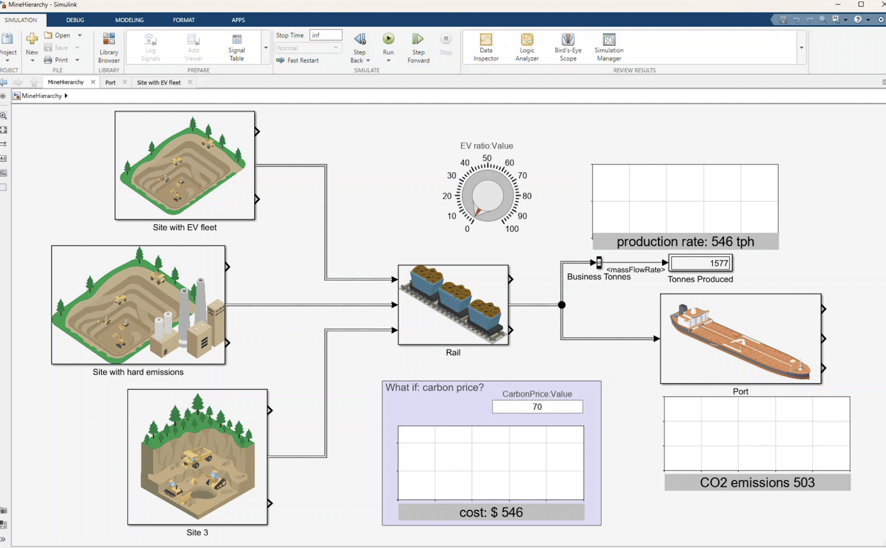Open the Library Browser
Viewport: 886px width, 548px height.
109,48
